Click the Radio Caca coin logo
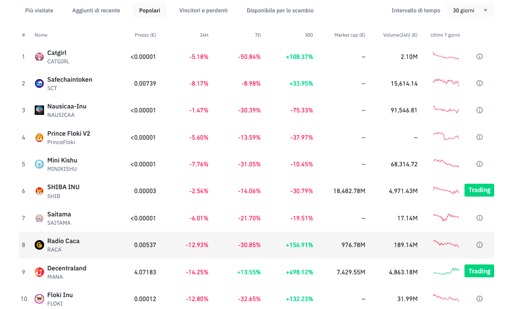 (39, 245)
